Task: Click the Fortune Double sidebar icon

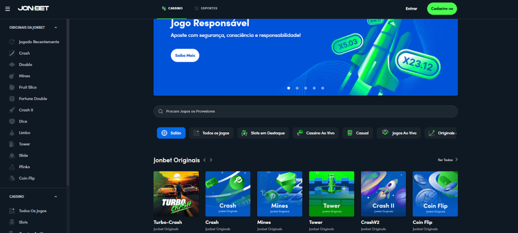Action: click(x=12, y=99)
